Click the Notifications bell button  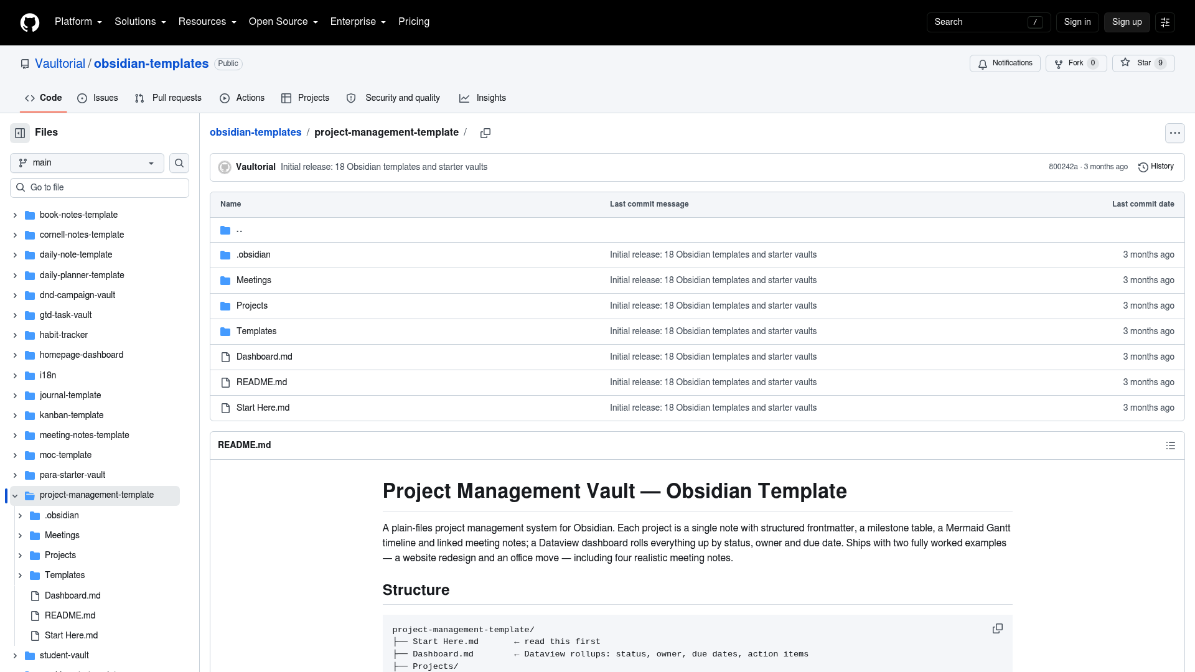(x=1005, y=63)
